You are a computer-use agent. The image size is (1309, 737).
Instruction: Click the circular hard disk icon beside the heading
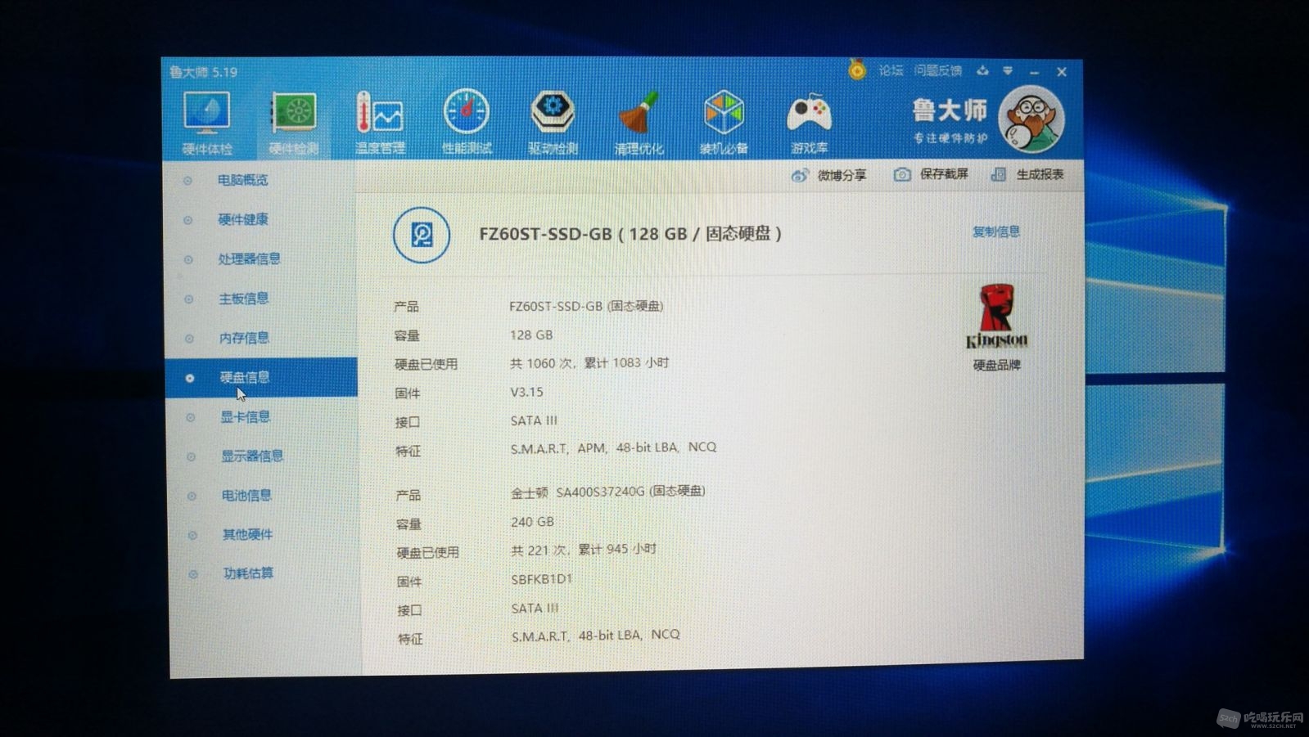[x=421, y=236]
